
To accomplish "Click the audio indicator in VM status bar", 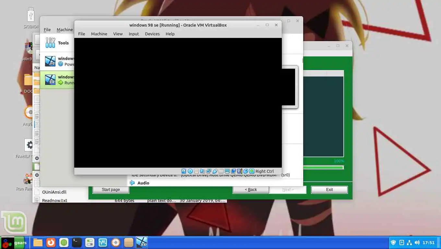I will pos(202,171).
